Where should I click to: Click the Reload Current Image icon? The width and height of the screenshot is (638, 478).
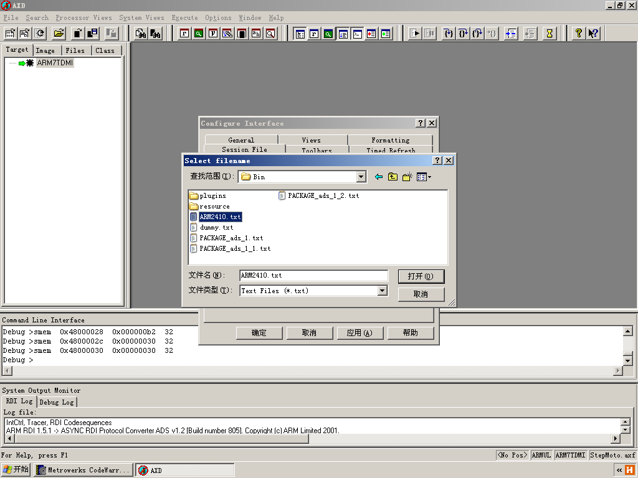click(x=39, y=34)
